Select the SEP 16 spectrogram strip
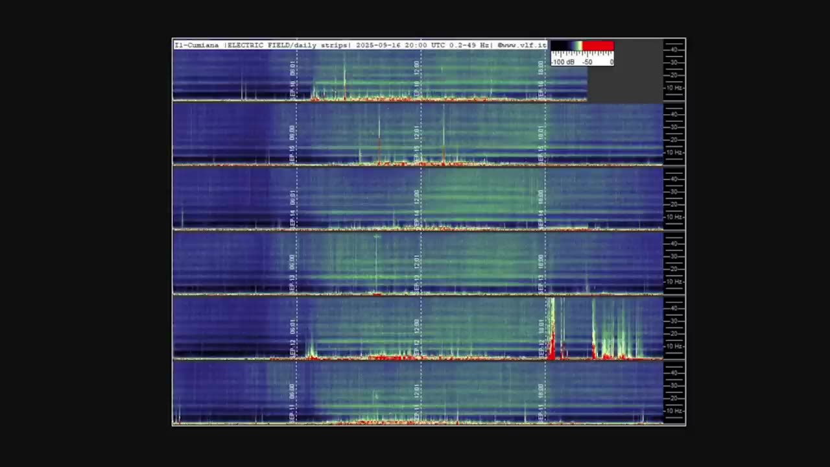Viewport: 830px width, 467px height. tap(380, 75)
